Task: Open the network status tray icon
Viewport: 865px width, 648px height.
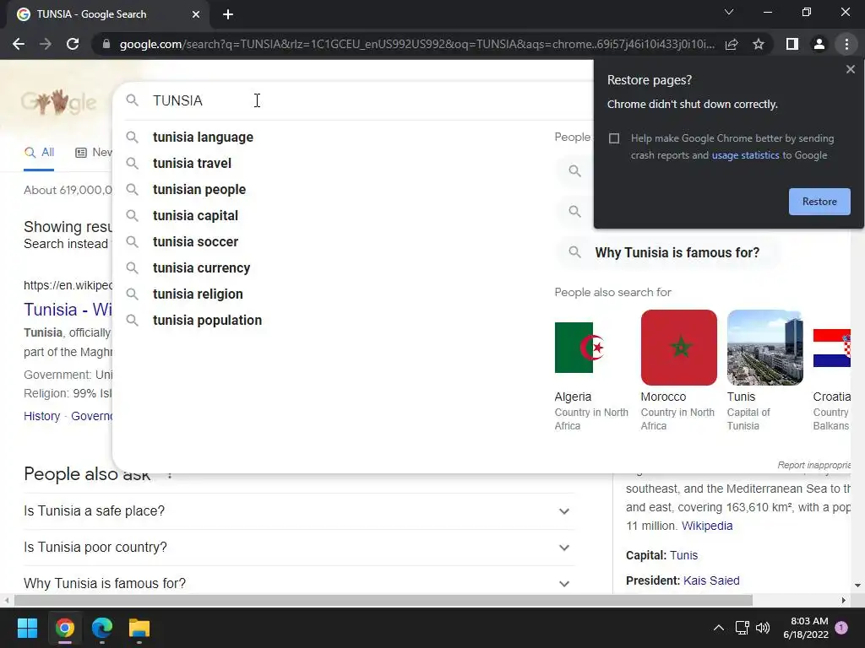Action: (742, 628)
